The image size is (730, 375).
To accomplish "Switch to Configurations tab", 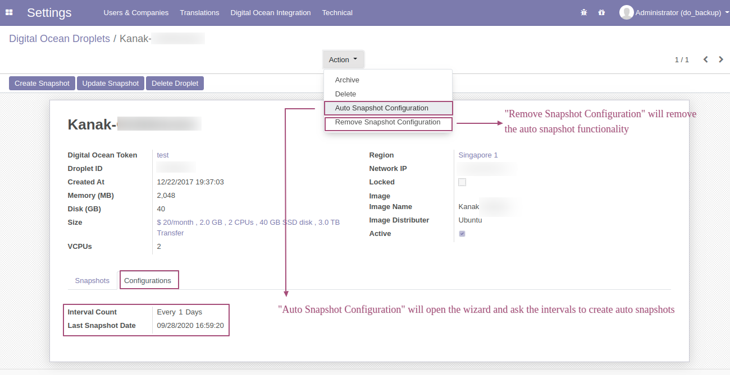I will tap(148, 280).
